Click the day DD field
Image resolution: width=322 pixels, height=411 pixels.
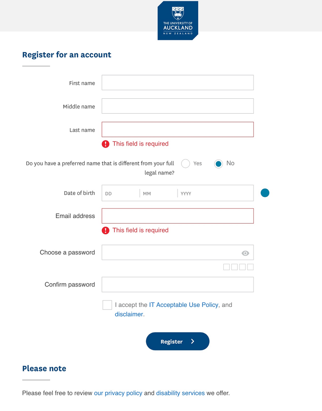point(120,193)
